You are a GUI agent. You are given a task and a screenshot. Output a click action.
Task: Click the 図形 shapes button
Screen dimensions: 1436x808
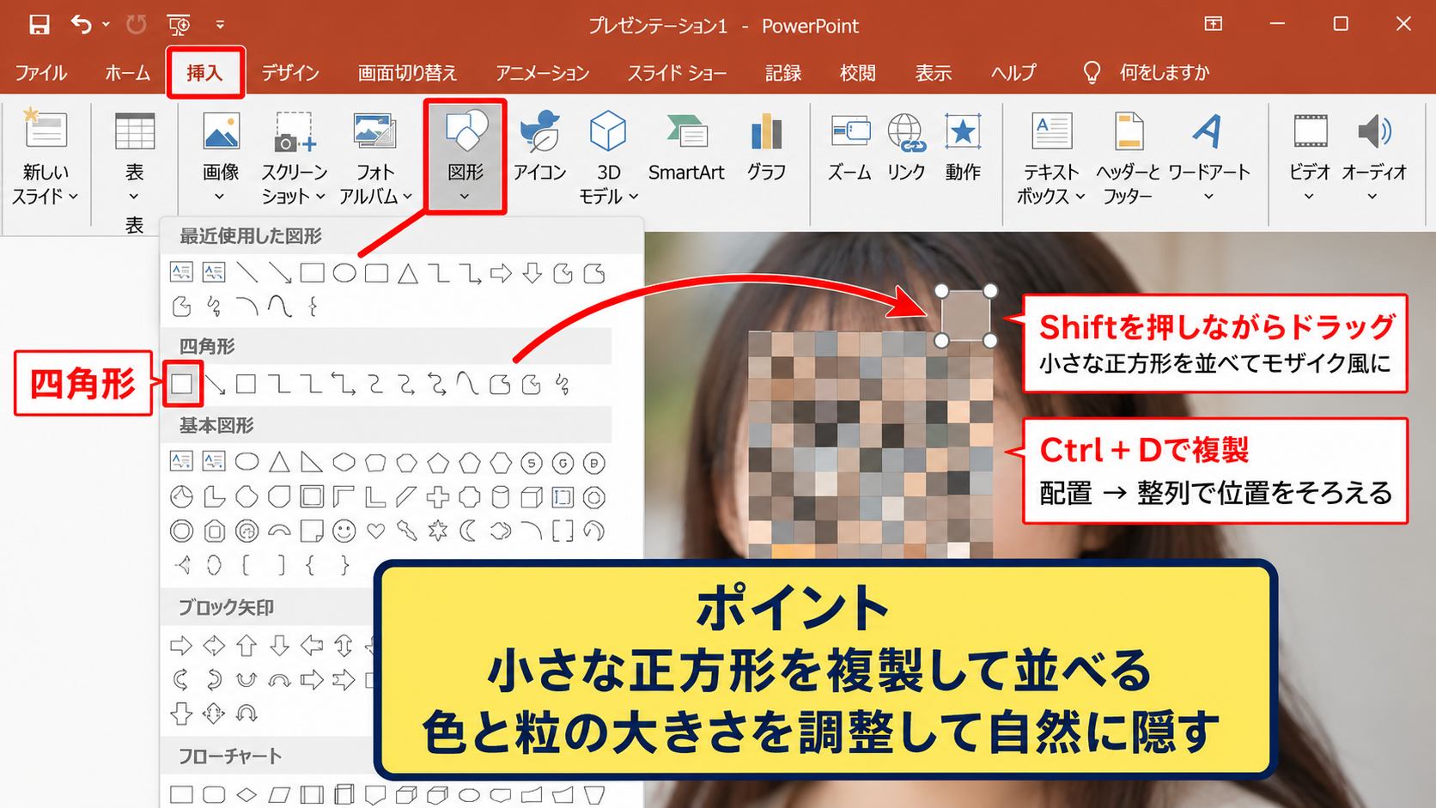[465, 156]
